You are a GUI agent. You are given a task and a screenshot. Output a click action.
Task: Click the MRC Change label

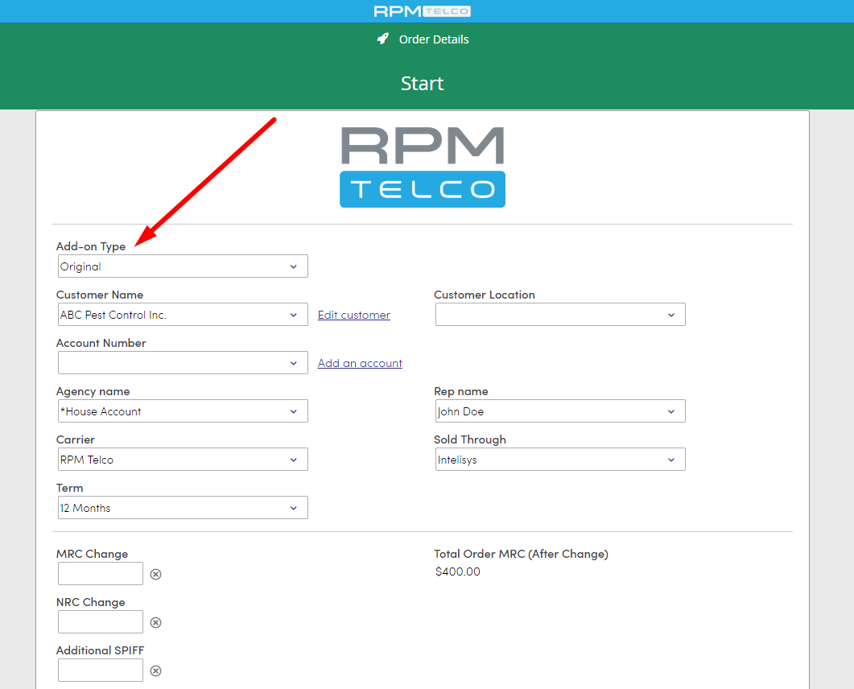coord(92,554)
